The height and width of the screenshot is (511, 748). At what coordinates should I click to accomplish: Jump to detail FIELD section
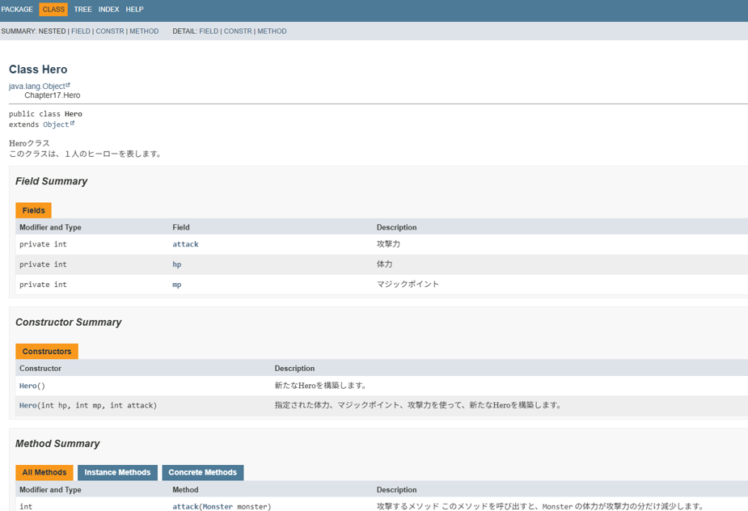click(209, 31)
